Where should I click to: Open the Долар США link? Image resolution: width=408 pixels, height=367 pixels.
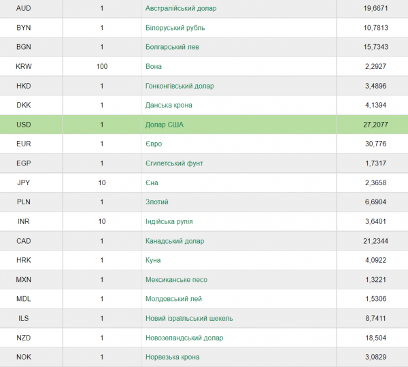(x=164, y=125)
